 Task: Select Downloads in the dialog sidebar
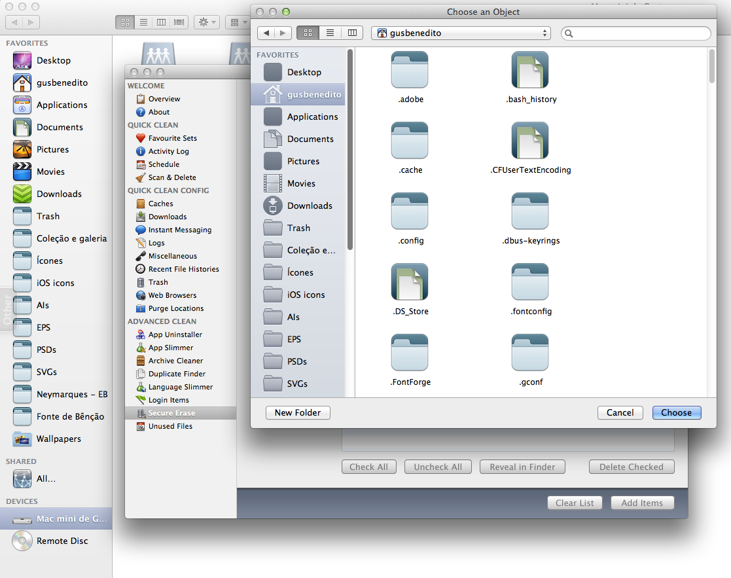tap(298, 206)
